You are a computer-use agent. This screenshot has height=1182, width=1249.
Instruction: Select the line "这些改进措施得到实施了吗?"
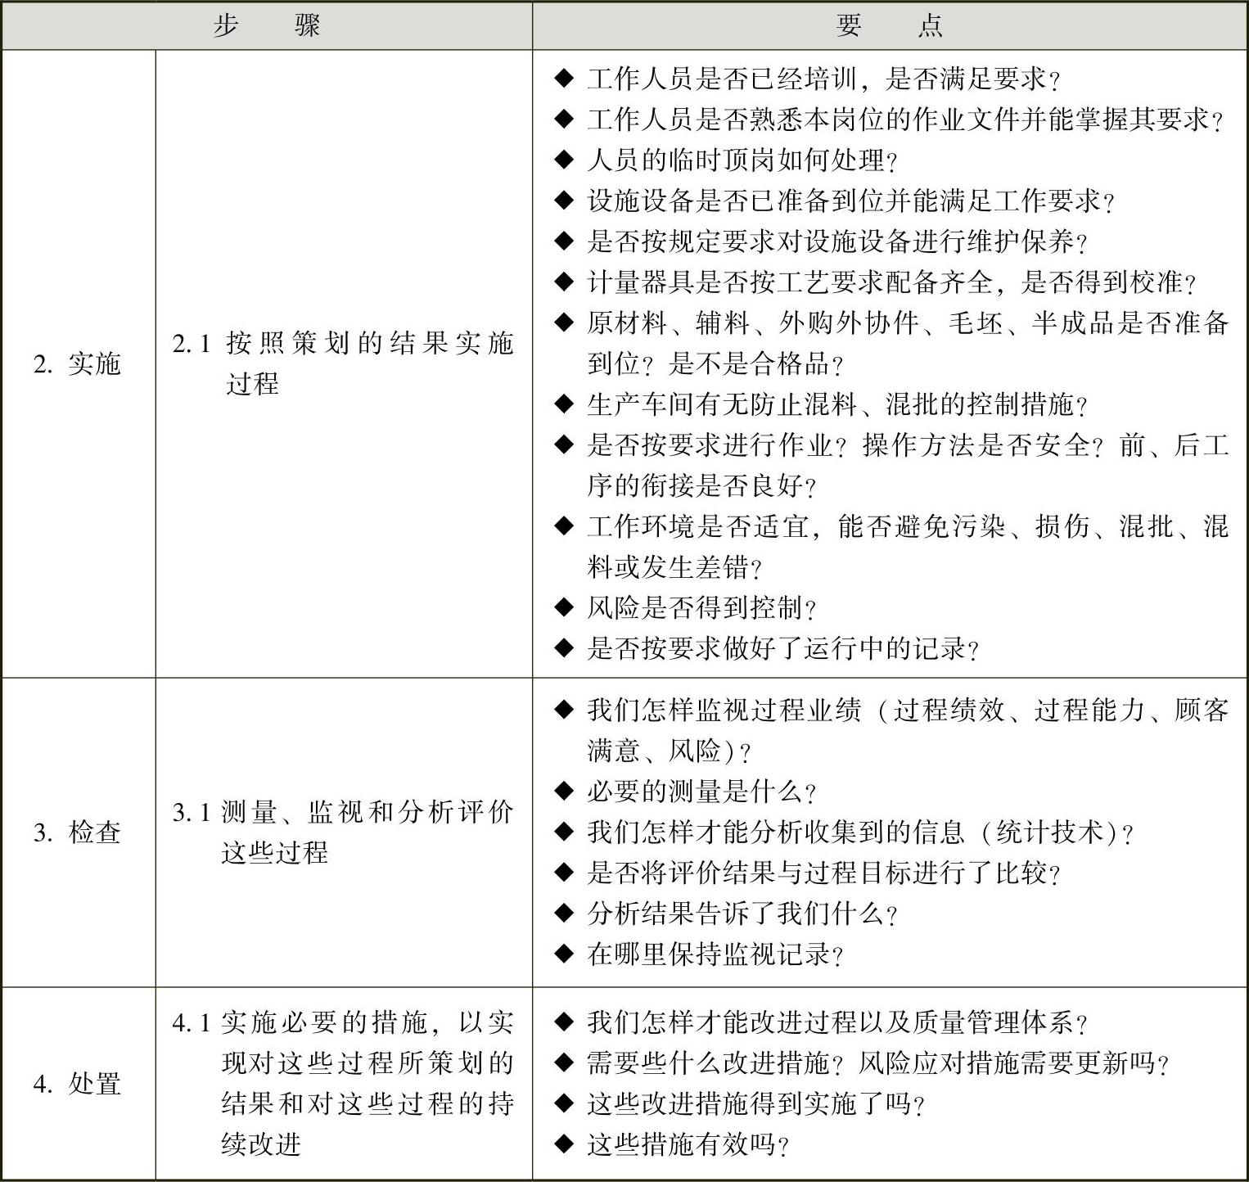tap(740, 1103)
